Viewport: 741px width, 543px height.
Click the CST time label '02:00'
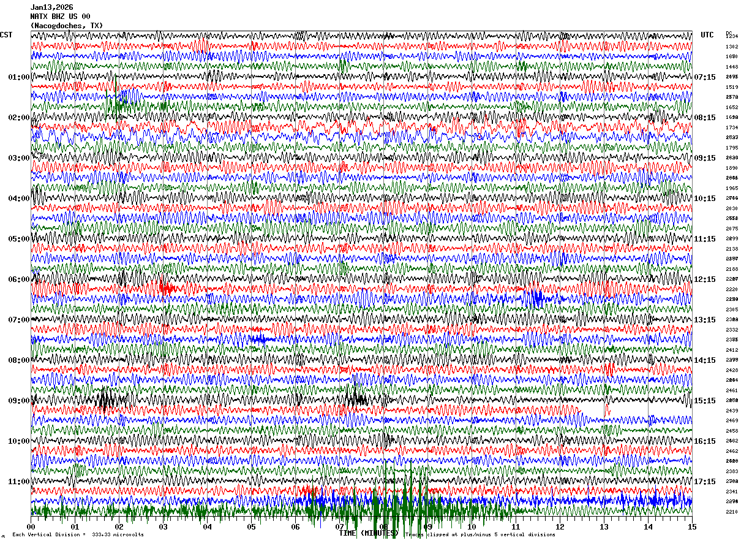(19, 118)
